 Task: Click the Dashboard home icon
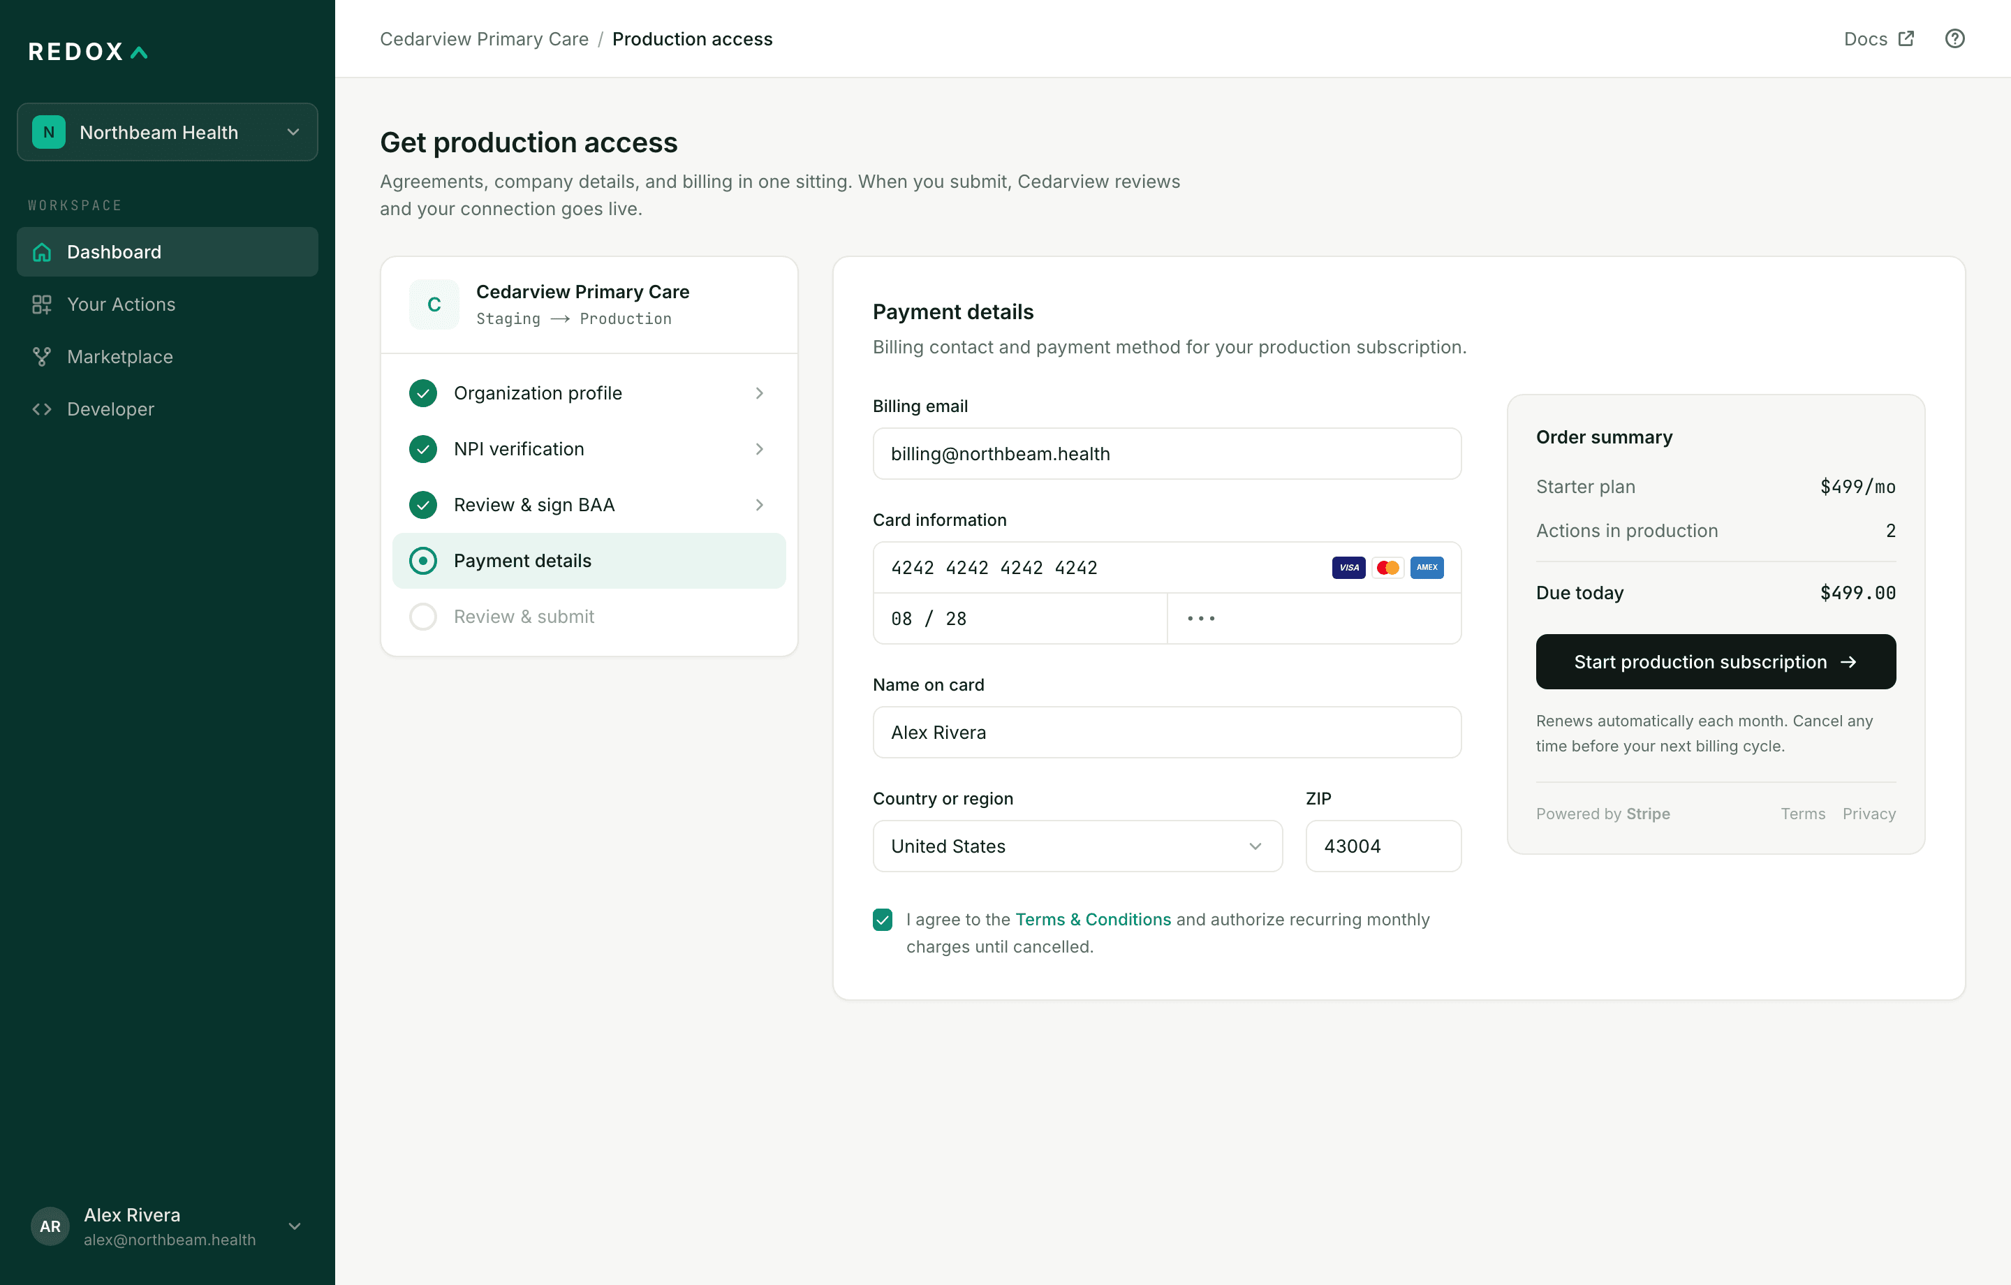[42, 252]
